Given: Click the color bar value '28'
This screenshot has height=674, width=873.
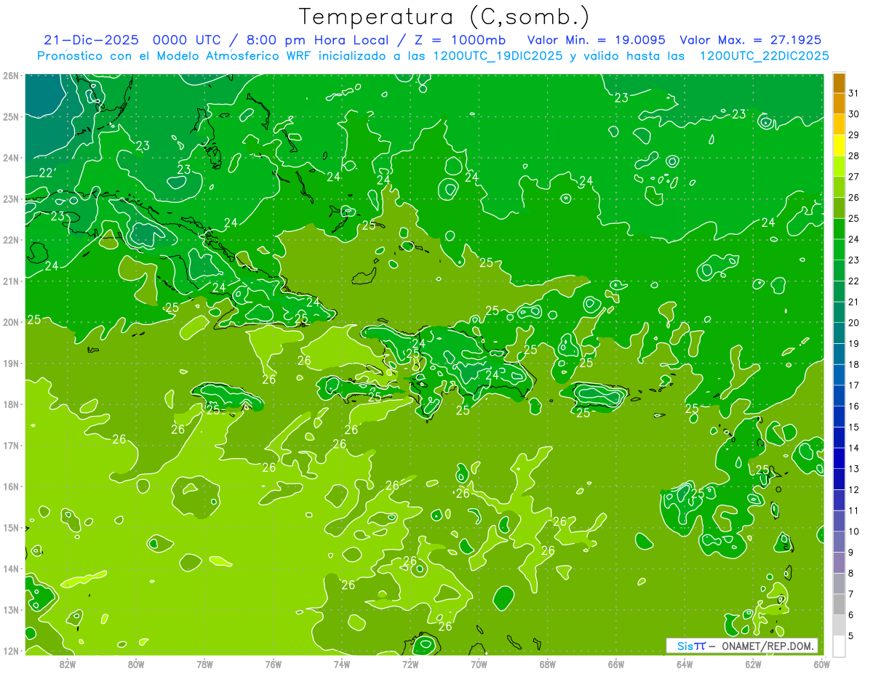Looking at the screenshot, I should coord(853,156).
